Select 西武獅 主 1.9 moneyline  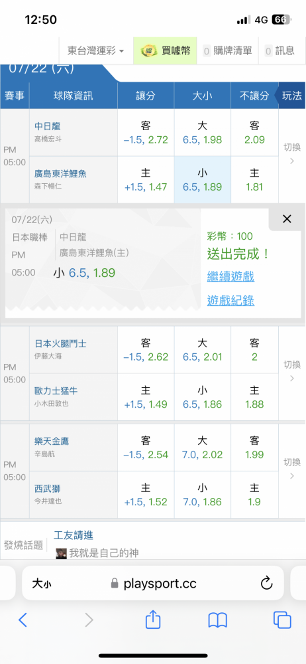pos(254,495)
